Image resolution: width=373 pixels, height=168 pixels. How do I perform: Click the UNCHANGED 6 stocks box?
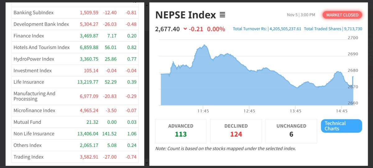[x=291, y=131]
